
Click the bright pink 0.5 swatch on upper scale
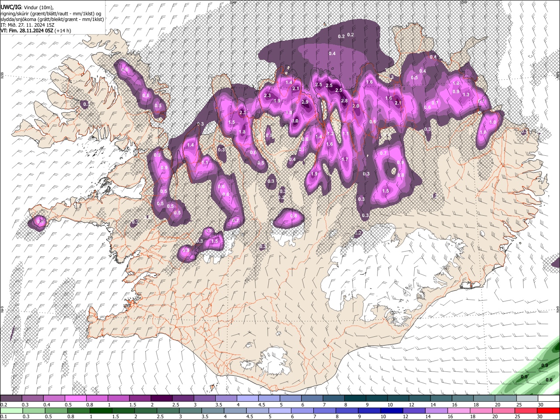click(x=75, y=399)
